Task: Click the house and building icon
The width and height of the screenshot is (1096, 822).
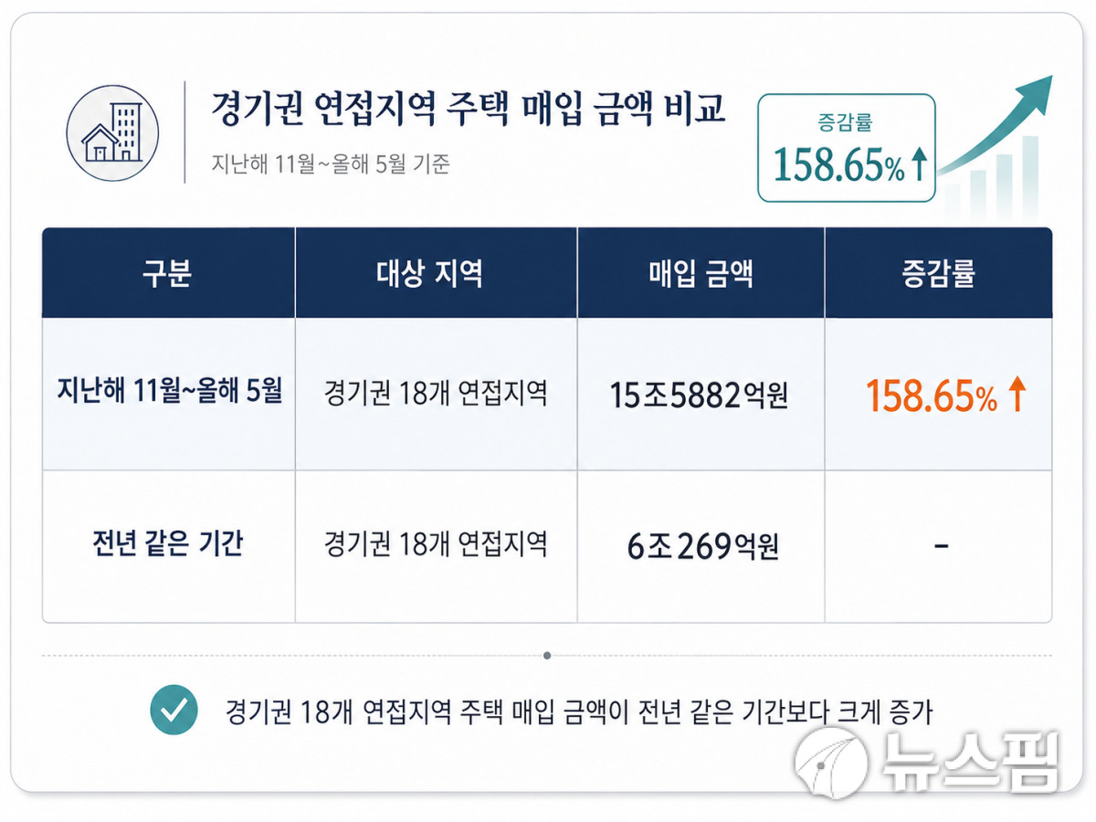Action: coord(112,132)
